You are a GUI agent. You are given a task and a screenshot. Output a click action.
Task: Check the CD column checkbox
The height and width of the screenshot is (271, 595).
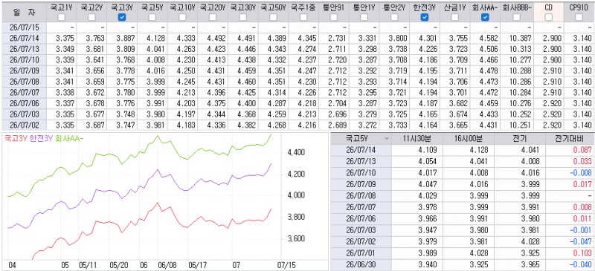548,17
